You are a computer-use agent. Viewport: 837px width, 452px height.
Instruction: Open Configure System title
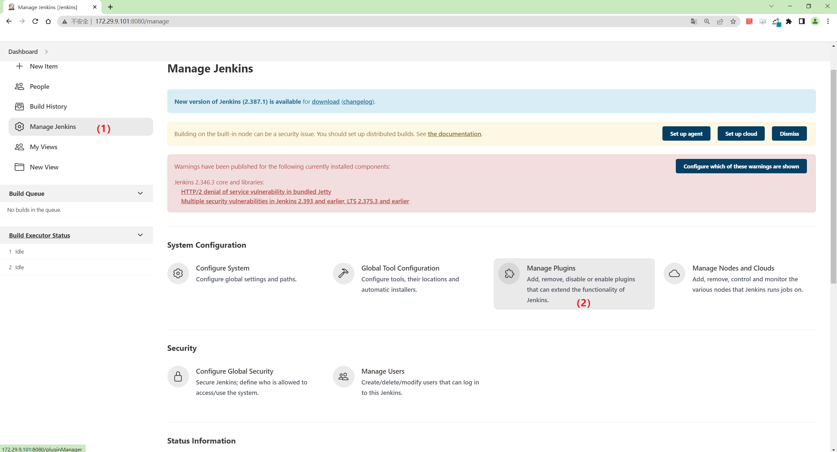(x=223, y=268)
